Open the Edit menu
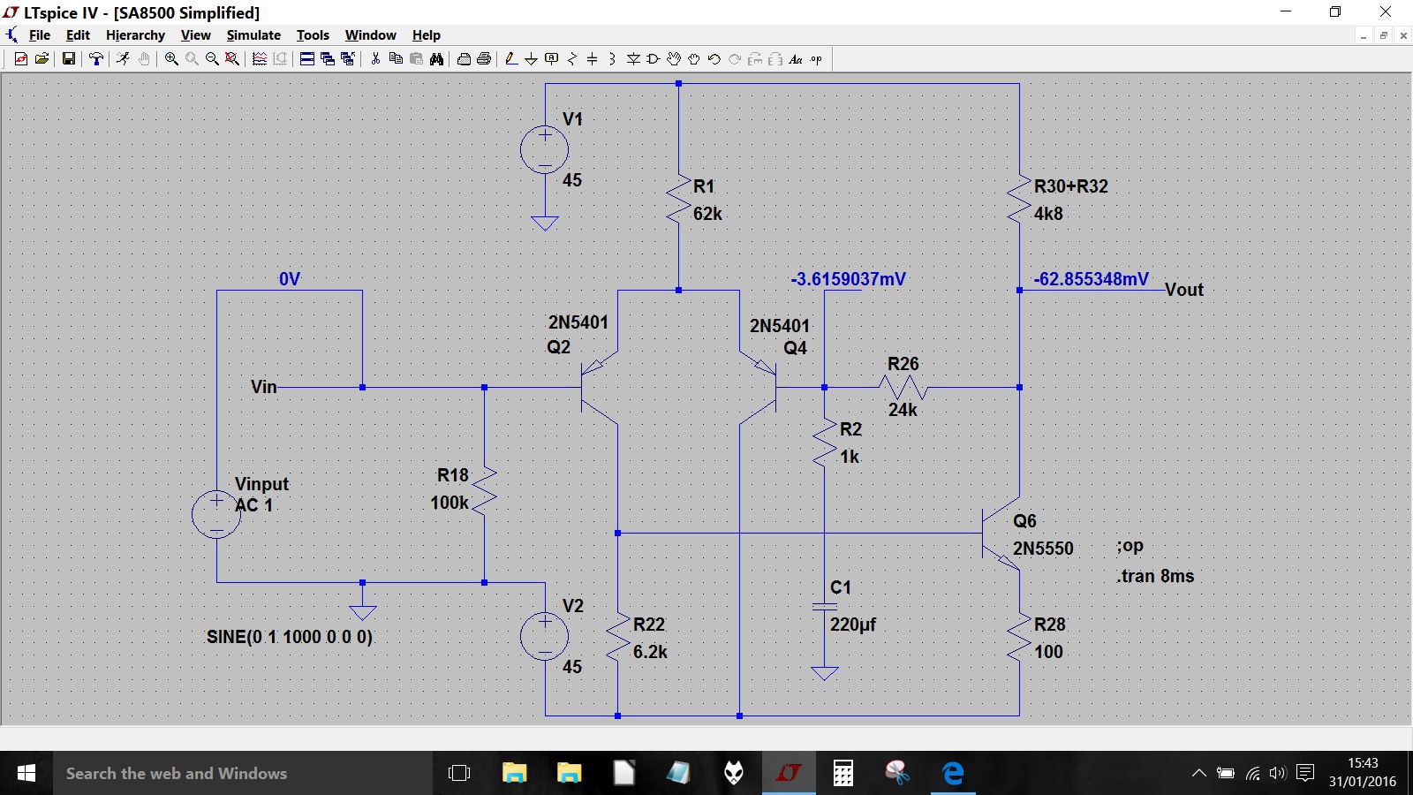The height and width of the screenshot is (795, 1413). click(78, 35)
